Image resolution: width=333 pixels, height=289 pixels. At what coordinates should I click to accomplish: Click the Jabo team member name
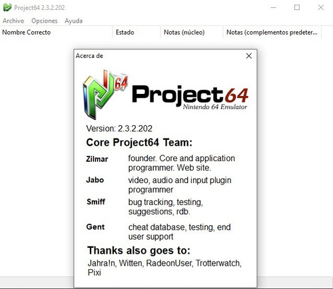95,180
